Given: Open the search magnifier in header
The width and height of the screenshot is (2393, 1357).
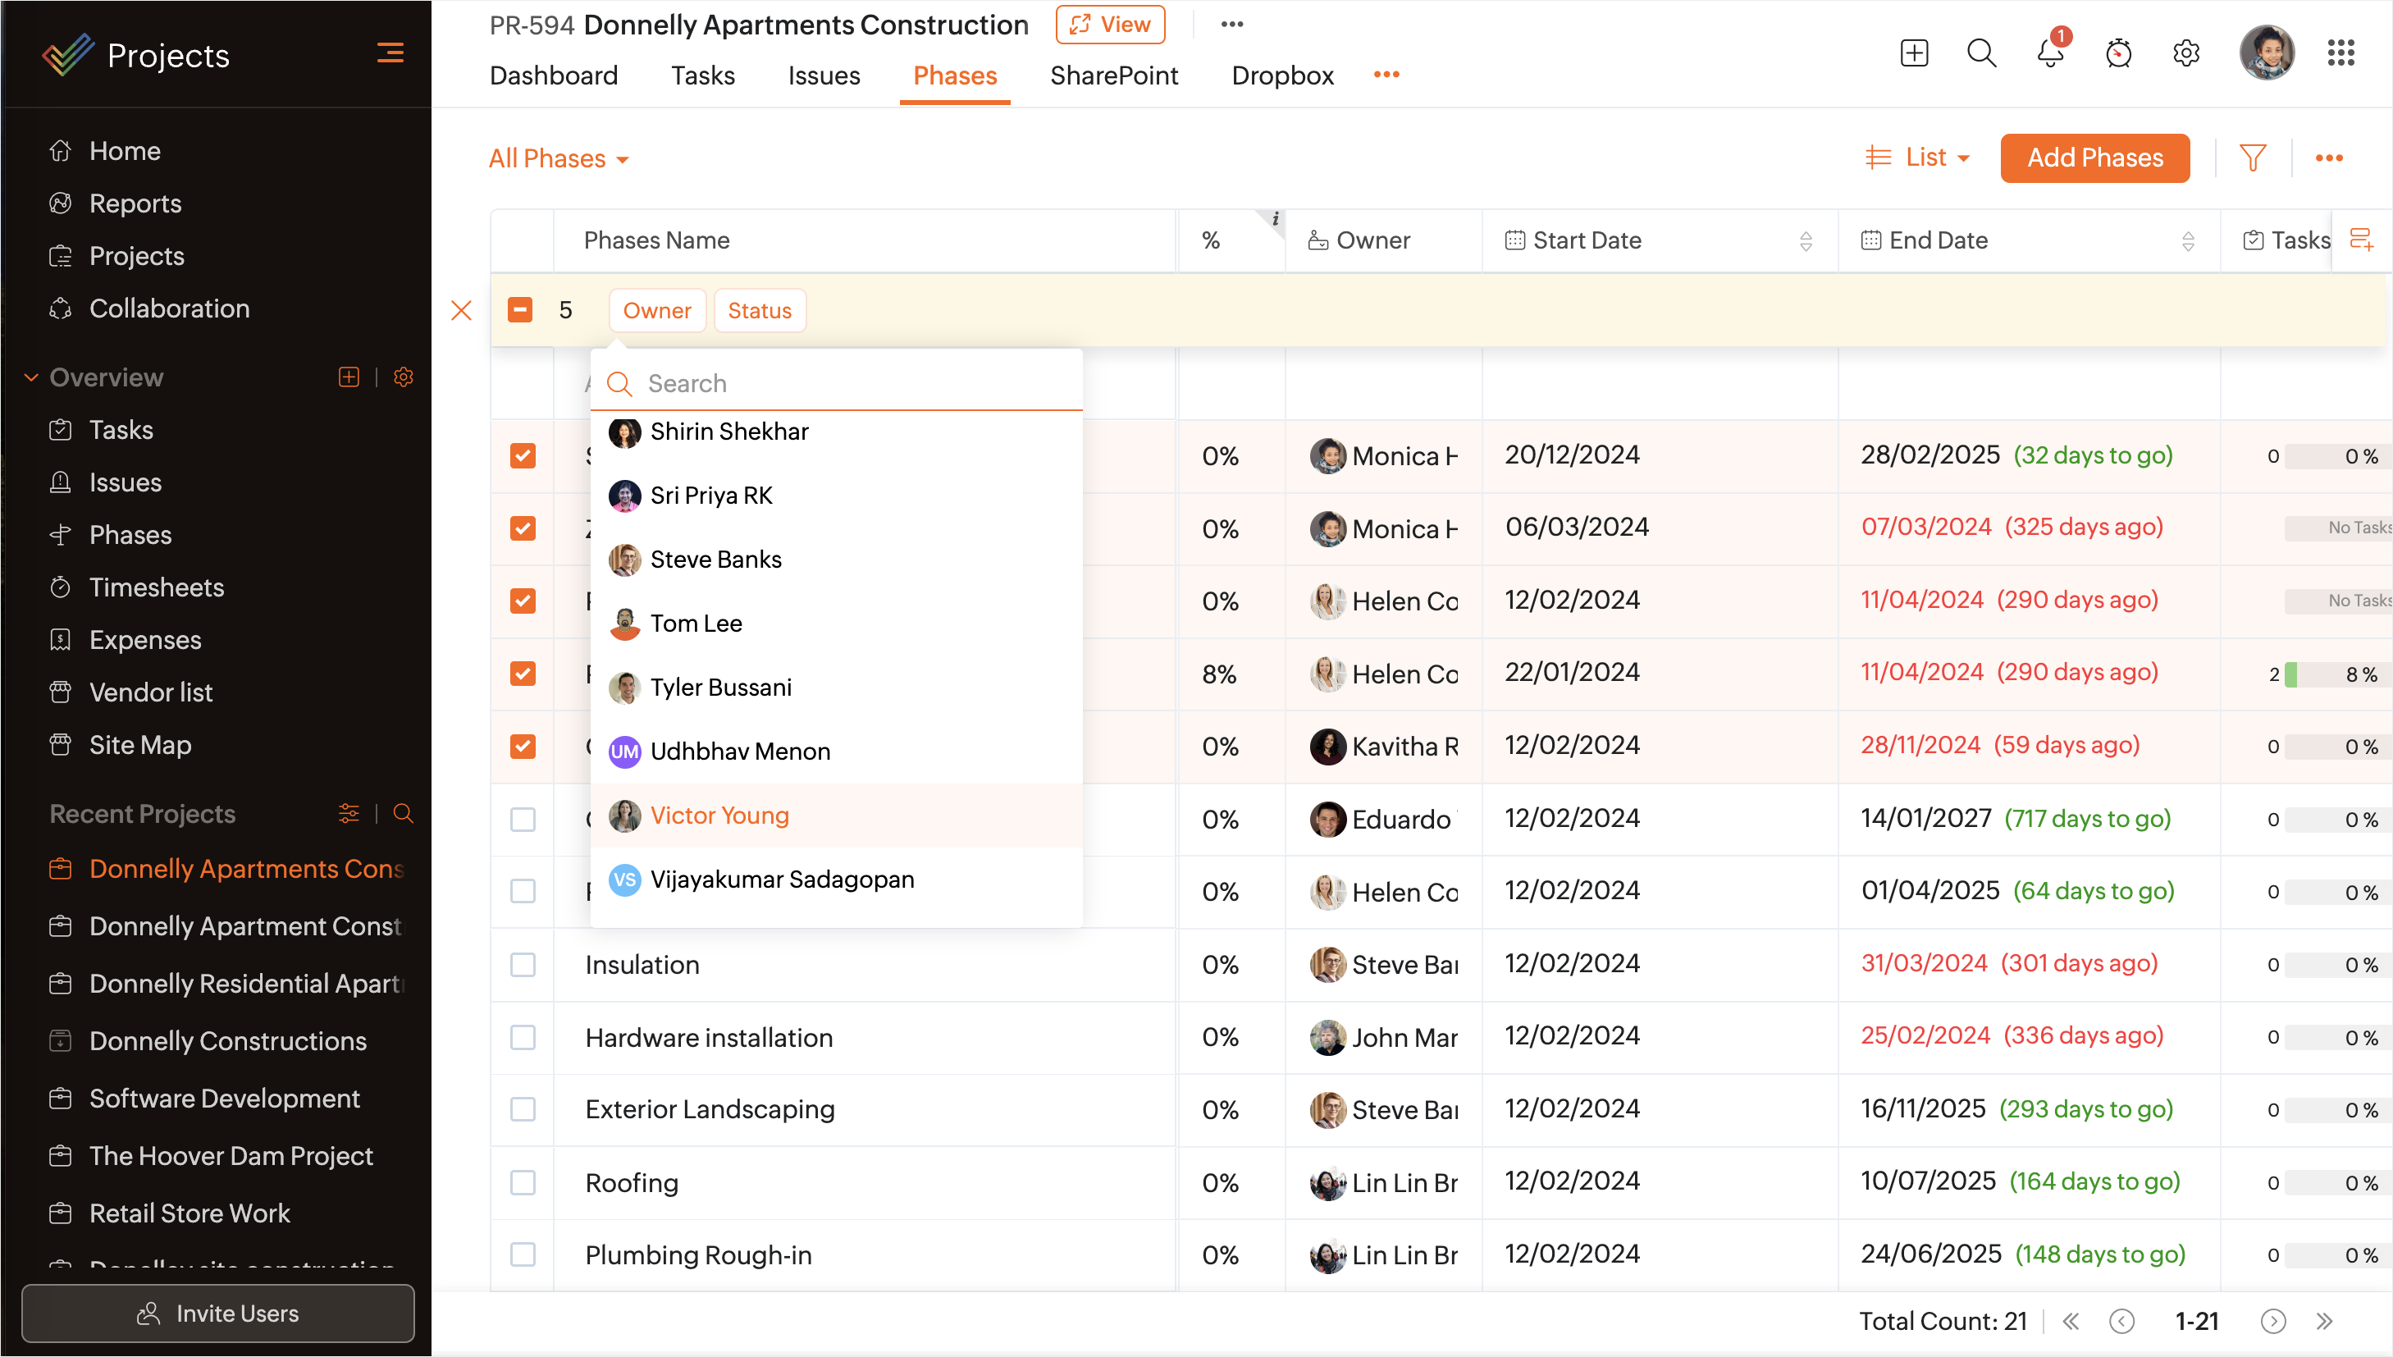Looking at the screenshot, I should coord(1981,53).
